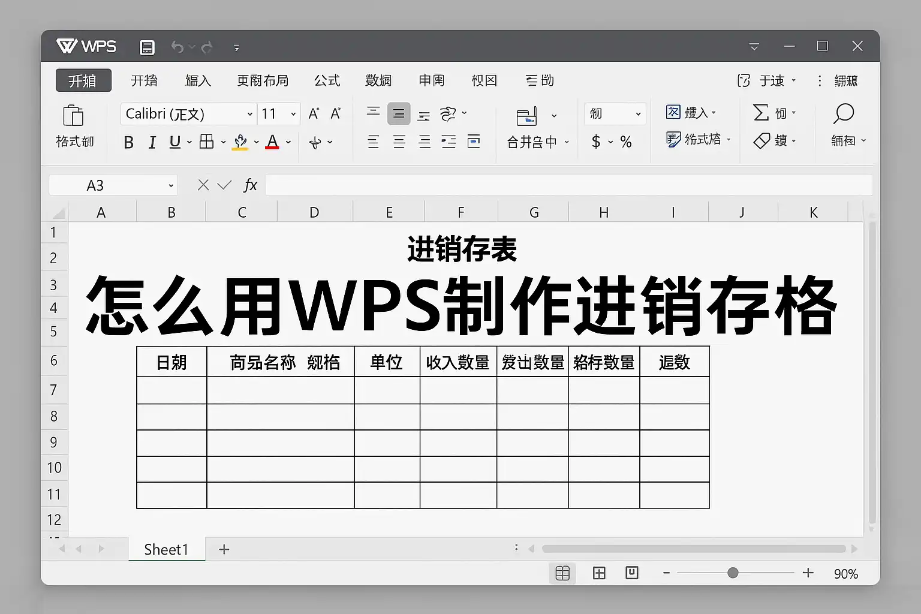This screenshot has width=921, height=614.
Task: Decrease the font size with the smaller A
Action: coord(336,113)
